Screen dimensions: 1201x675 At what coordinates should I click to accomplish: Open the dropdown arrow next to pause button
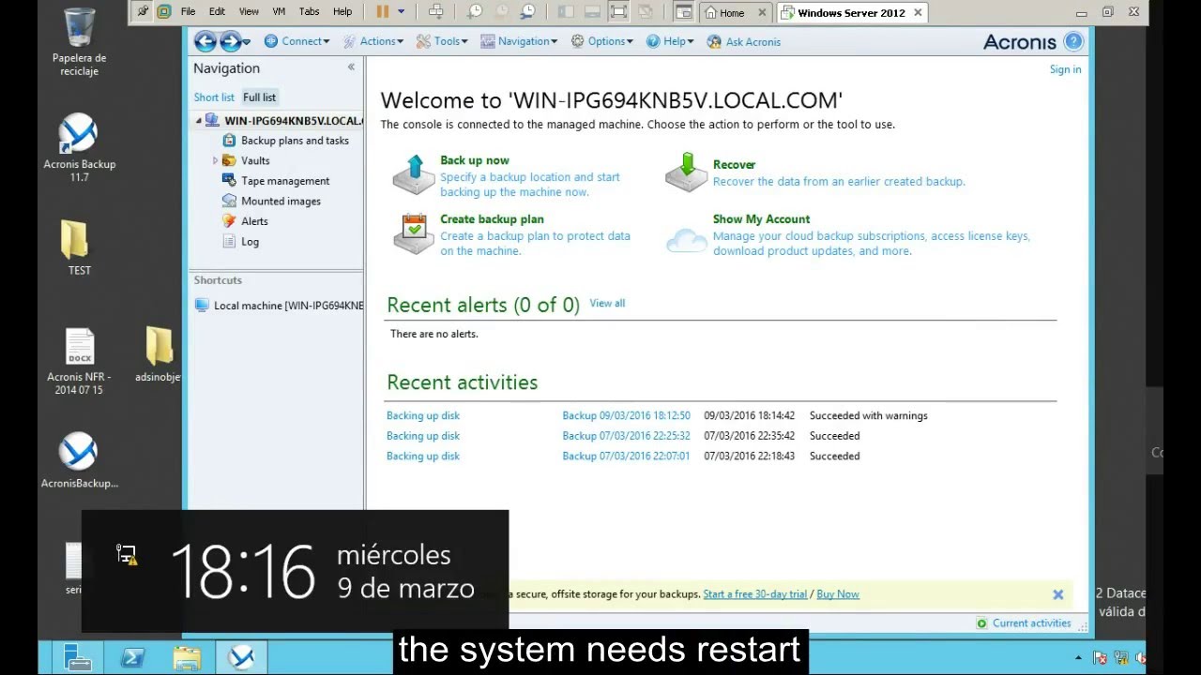coord(401,12)
